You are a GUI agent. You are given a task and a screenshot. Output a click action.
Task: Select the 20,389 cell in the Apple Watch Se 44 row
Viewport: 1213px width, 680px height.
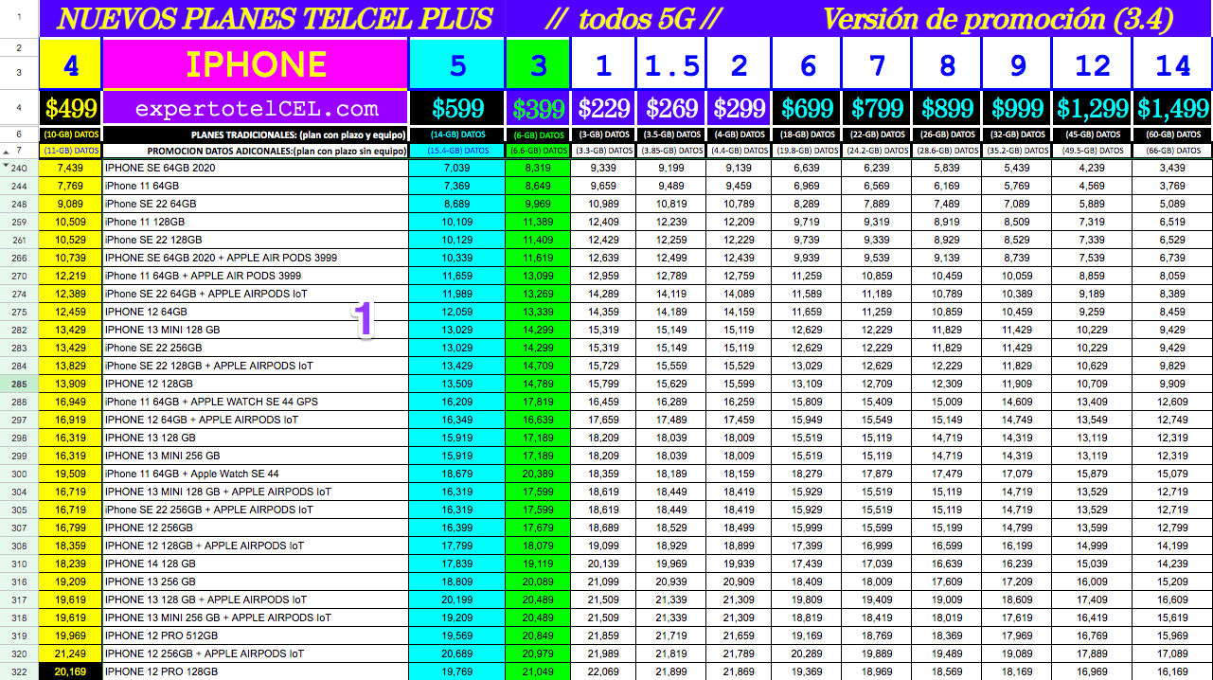pos(538,474)
